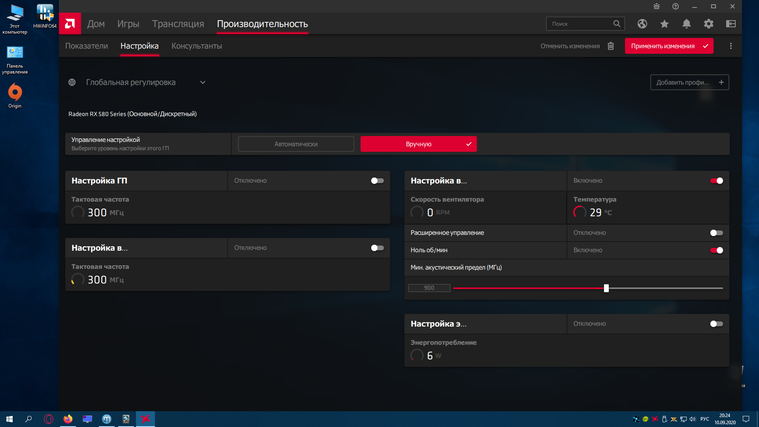Screen dimensions: 759x427
Task: Open the settings gear icon
Action: pos(708,24)
